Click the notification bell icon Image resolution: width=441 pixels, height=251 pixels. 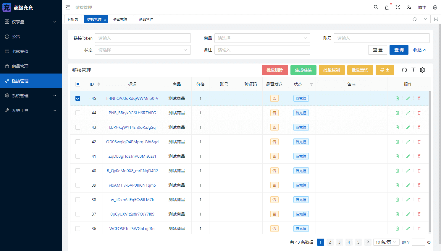pyautogui.click(x=387, y=8)
